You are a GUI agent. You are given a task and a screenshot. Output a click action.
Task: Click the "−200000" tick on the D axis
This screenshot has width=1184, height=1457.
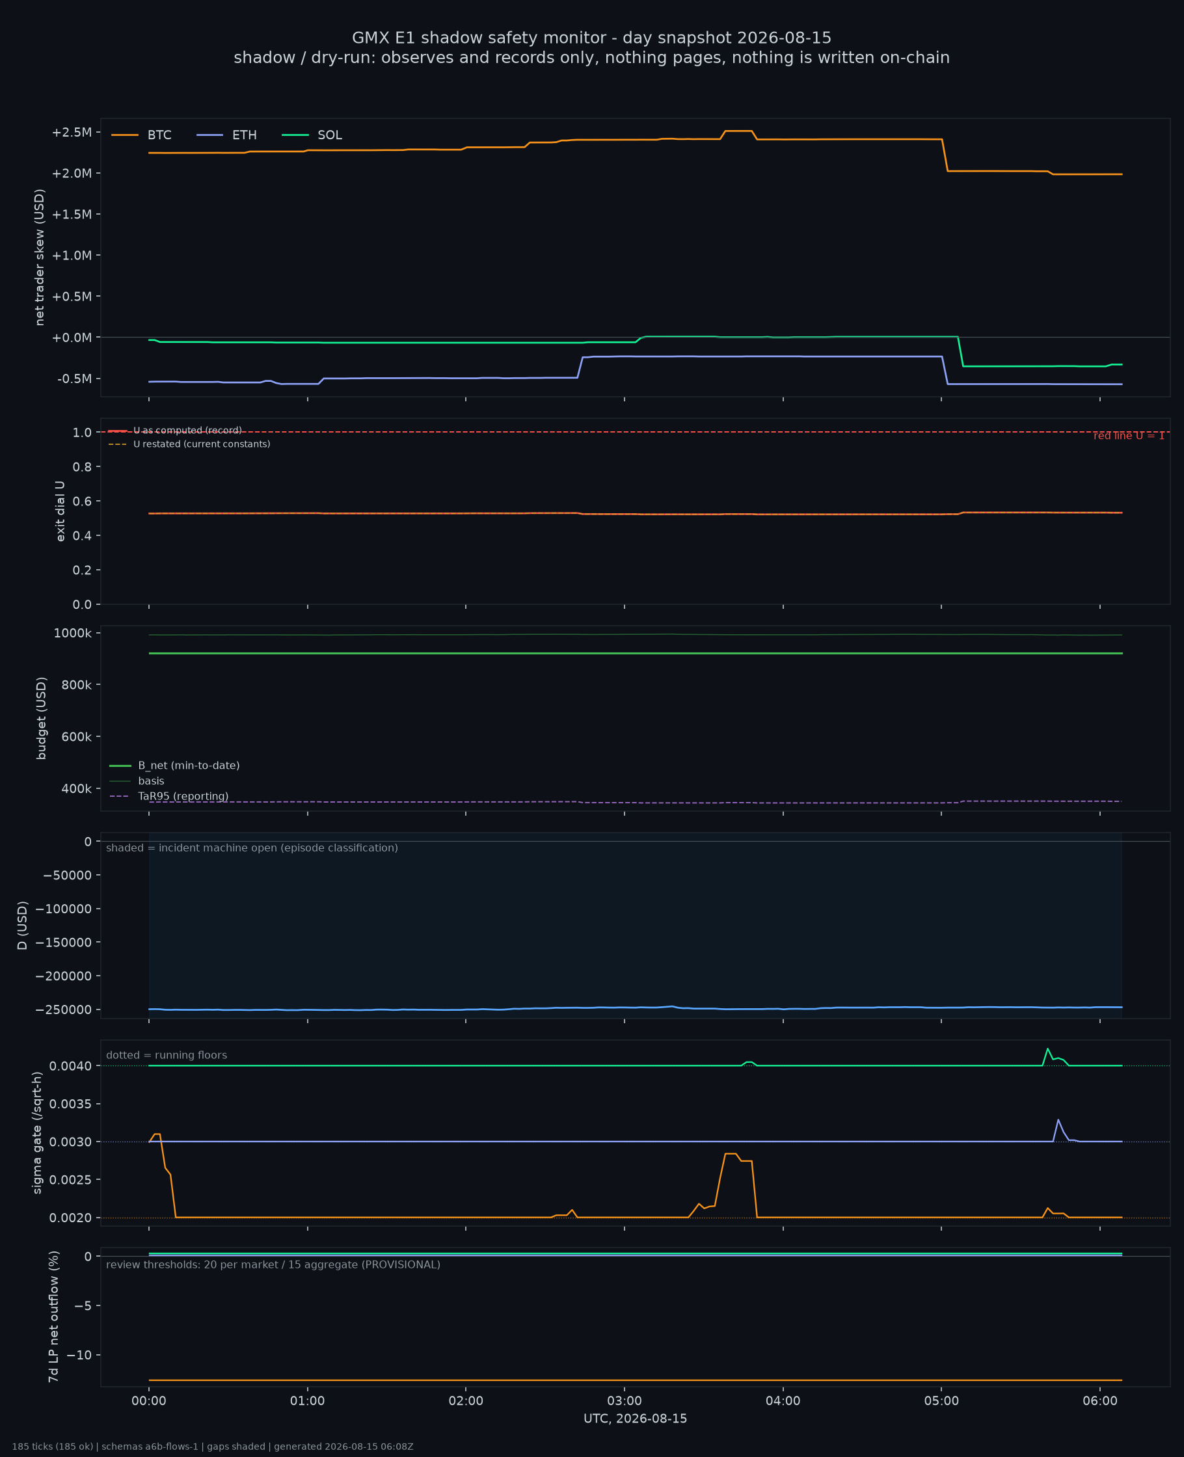click(64, 976)
